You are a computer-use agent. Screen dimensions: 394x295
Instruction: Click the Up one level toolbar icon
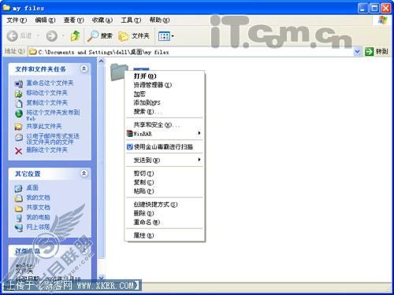point(76,35)
